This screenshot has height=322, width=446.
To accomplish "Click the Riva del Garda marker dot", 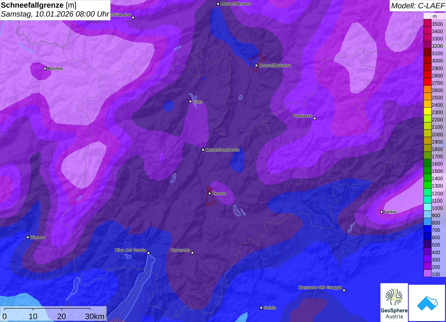I will pyautogui.click(x=148, y=253).
